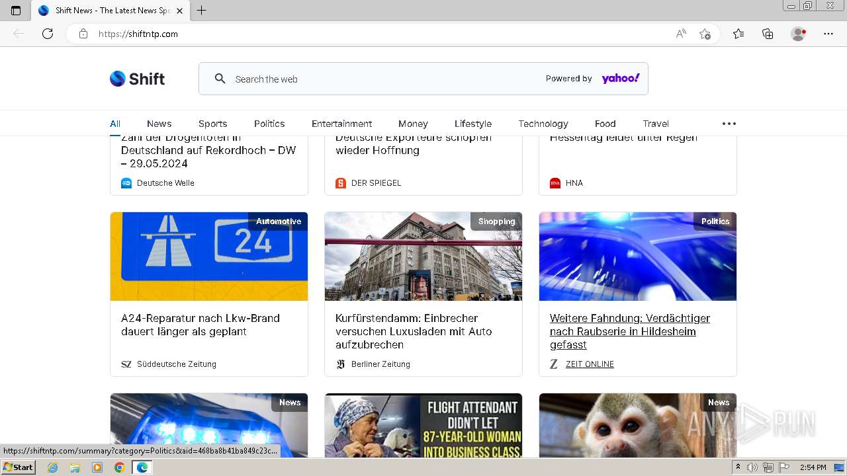Switch to the Entertainment category
Screen dimensions: 847x476
click(341, 124)
